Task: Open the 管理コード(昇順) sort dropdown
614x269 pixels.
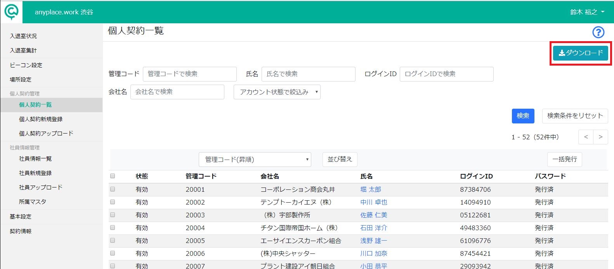Action: tap(255, 160)
